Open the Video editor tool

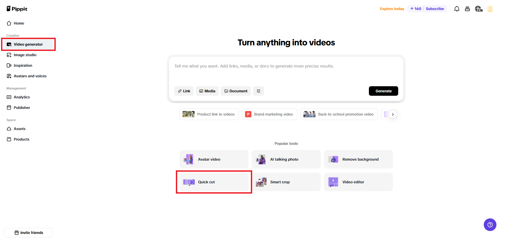click(358, 182)
